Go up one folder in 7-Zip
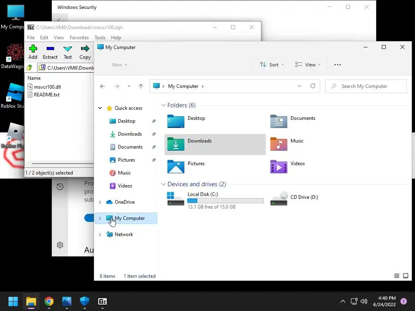 tap(30, 68)
